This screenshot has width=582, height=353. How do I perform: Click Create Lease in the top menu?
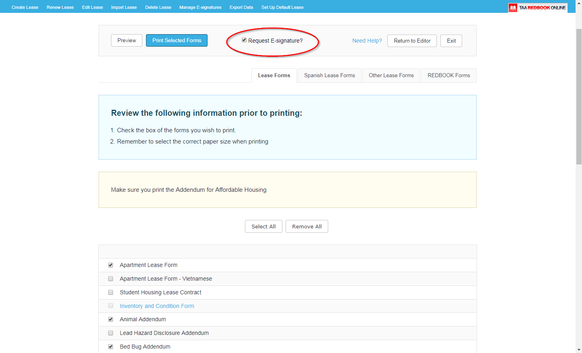[25, 7]
